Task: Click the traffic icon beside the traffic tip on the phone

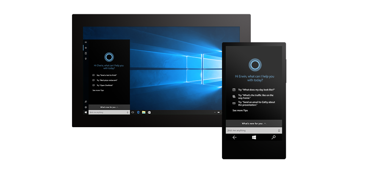Action: coord(234,97)
